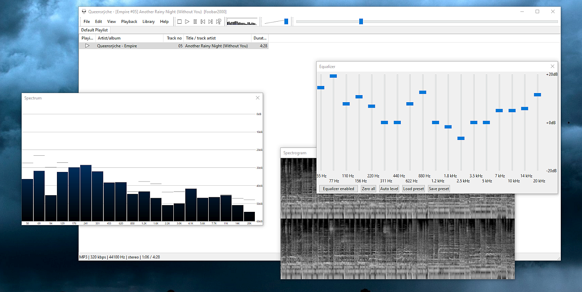Click the 4:28 duration cell in the playlist

264,46
